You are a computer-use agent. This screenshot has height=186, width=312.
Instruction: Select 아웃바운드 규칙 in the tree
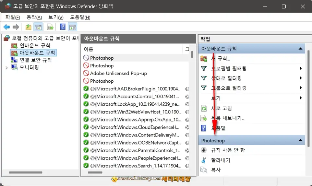[x=37, y=53]
